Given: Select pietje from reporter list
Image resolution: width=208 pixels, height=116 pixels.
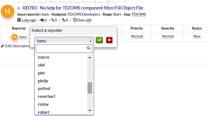Looking at the screenshot, I should click(43, 81).
